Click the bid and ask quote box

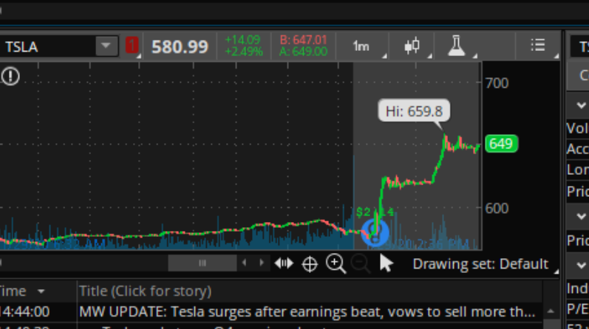(x=303, y=46)
